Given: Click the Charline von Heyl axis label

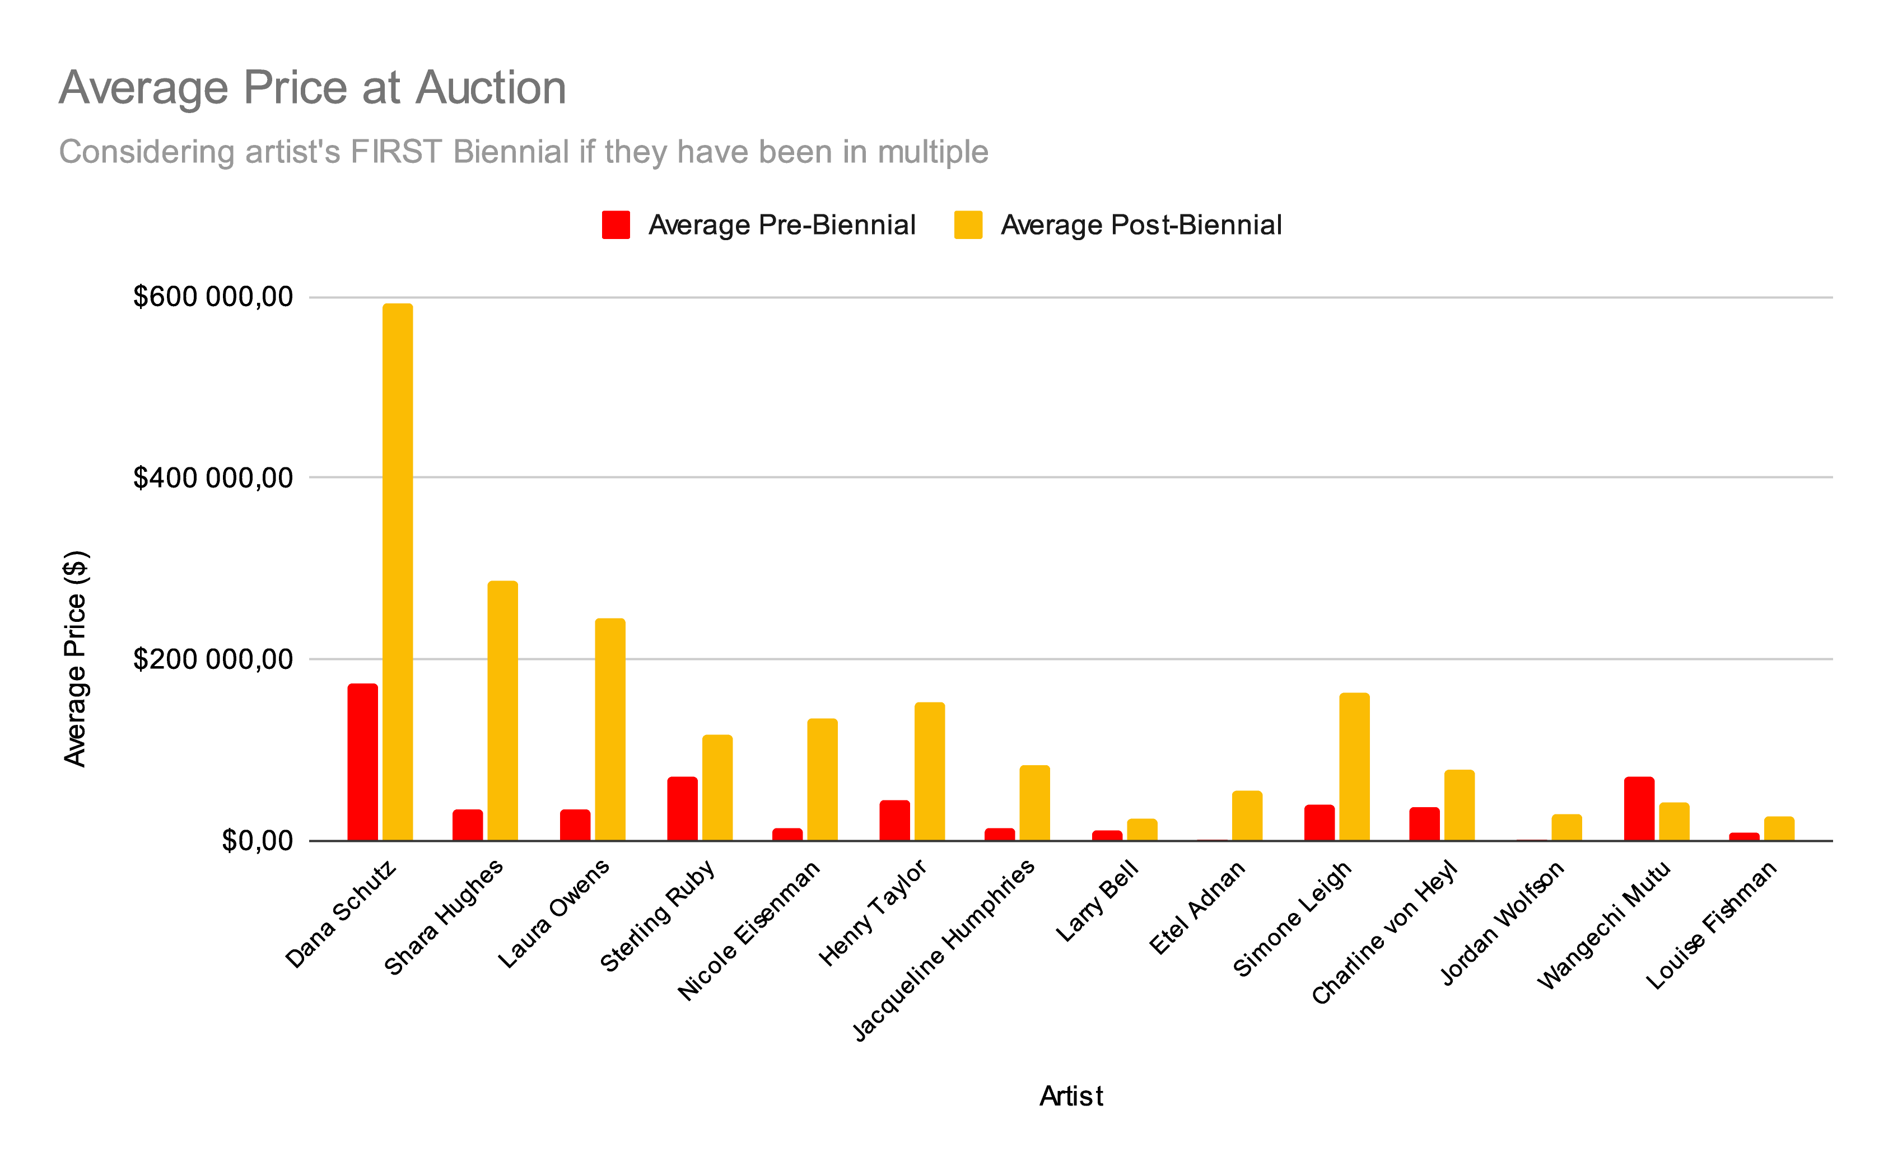Looking at the screenshot, I should [x=1384, y=931].
